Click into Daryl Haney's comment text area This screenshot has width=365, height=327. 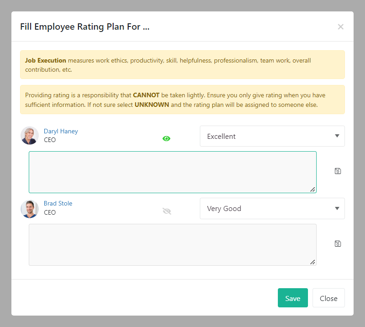tap(172, 172)
